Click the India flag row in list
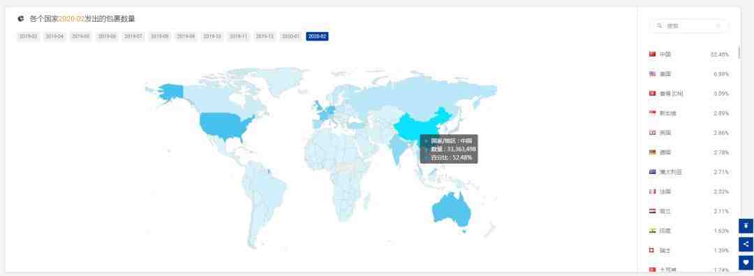The height and width of the screenshot is (276, 754). tap(689, 231)
